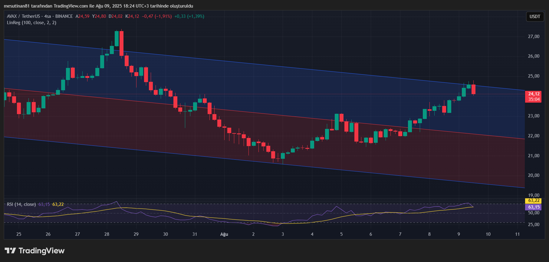Screen dimensions: 549x262
Task: Click the purple 63,15 RSI value tag
Action: point(534,207)
